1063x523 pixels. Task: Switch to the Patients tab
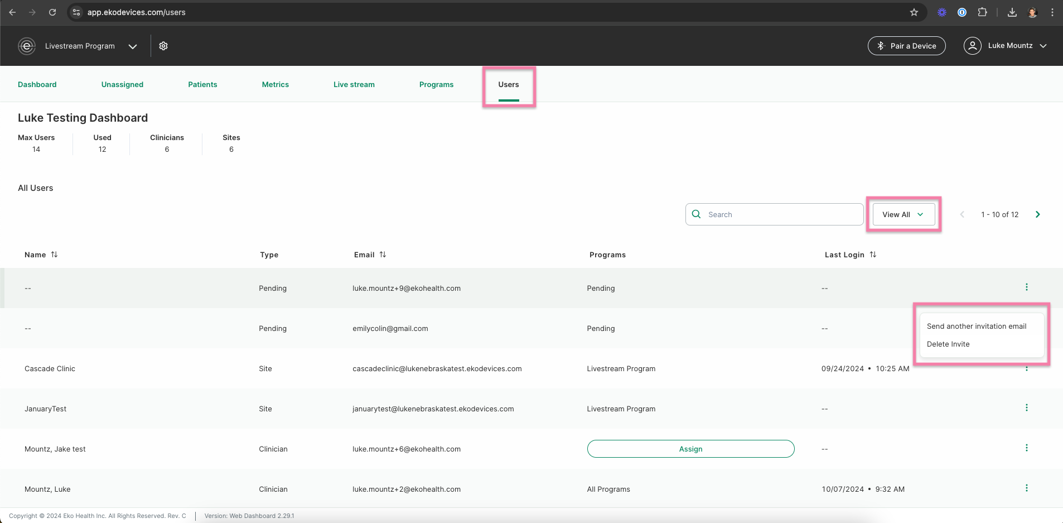(x=202, y=84)
